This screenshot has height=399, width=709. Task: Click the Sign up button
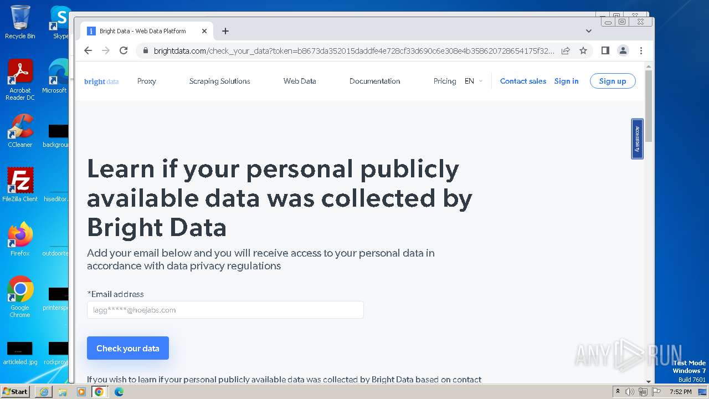613,81
